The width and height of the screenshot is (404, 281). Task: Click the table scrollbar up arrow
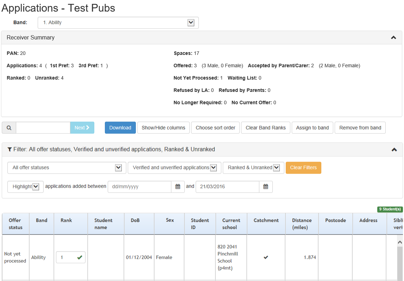(399, 242)
